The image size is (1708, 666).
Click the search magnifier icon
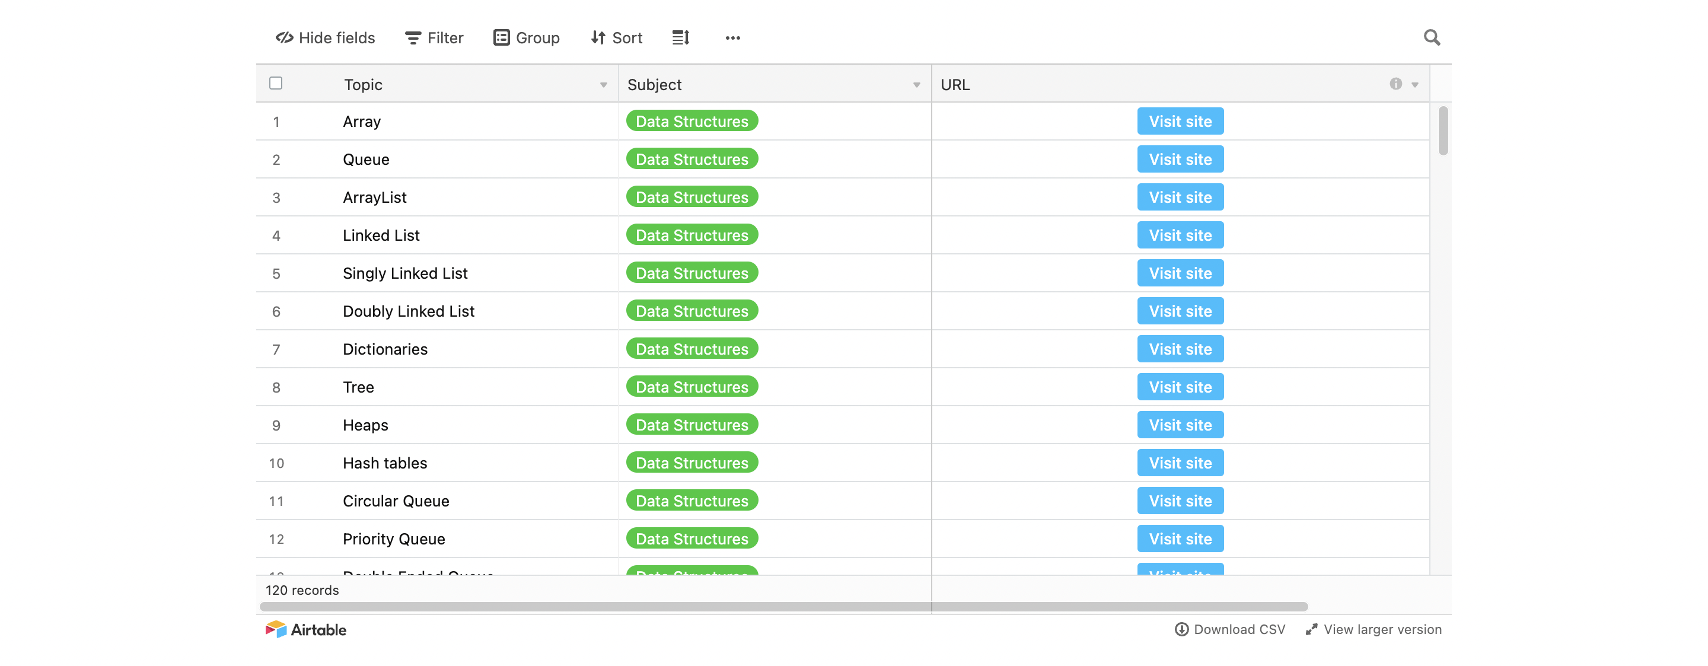click(x=1432, y=38)
